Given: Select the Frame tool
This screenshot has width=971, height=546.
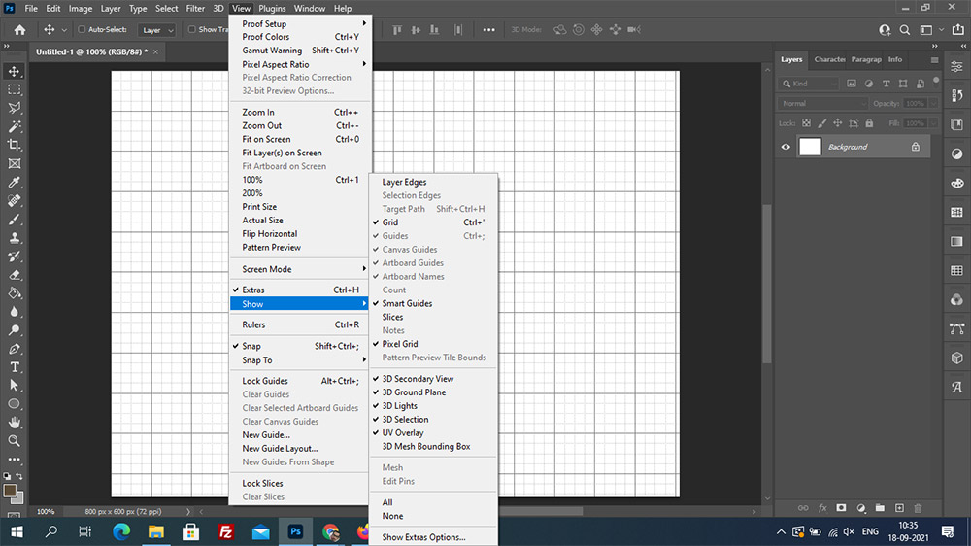Looking at the screenshot, I should point(14,163).
